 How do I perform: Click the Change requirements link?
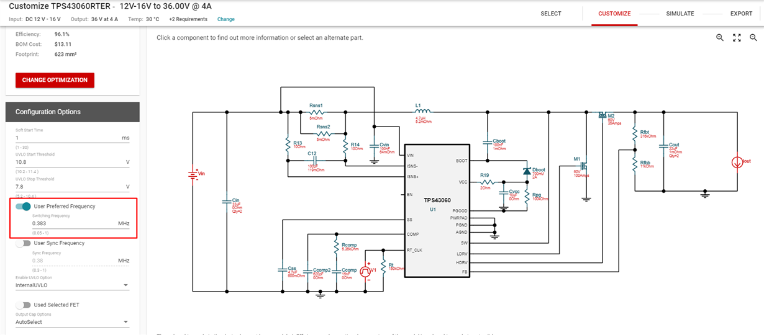coord(226,19)
